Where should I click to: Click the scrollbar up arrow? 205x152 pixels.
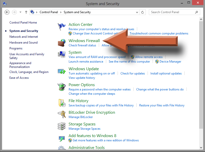[201, 19]
